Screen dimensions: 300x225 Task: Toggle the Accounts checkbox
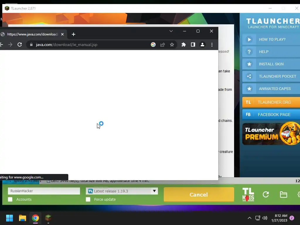click(10, 199)
